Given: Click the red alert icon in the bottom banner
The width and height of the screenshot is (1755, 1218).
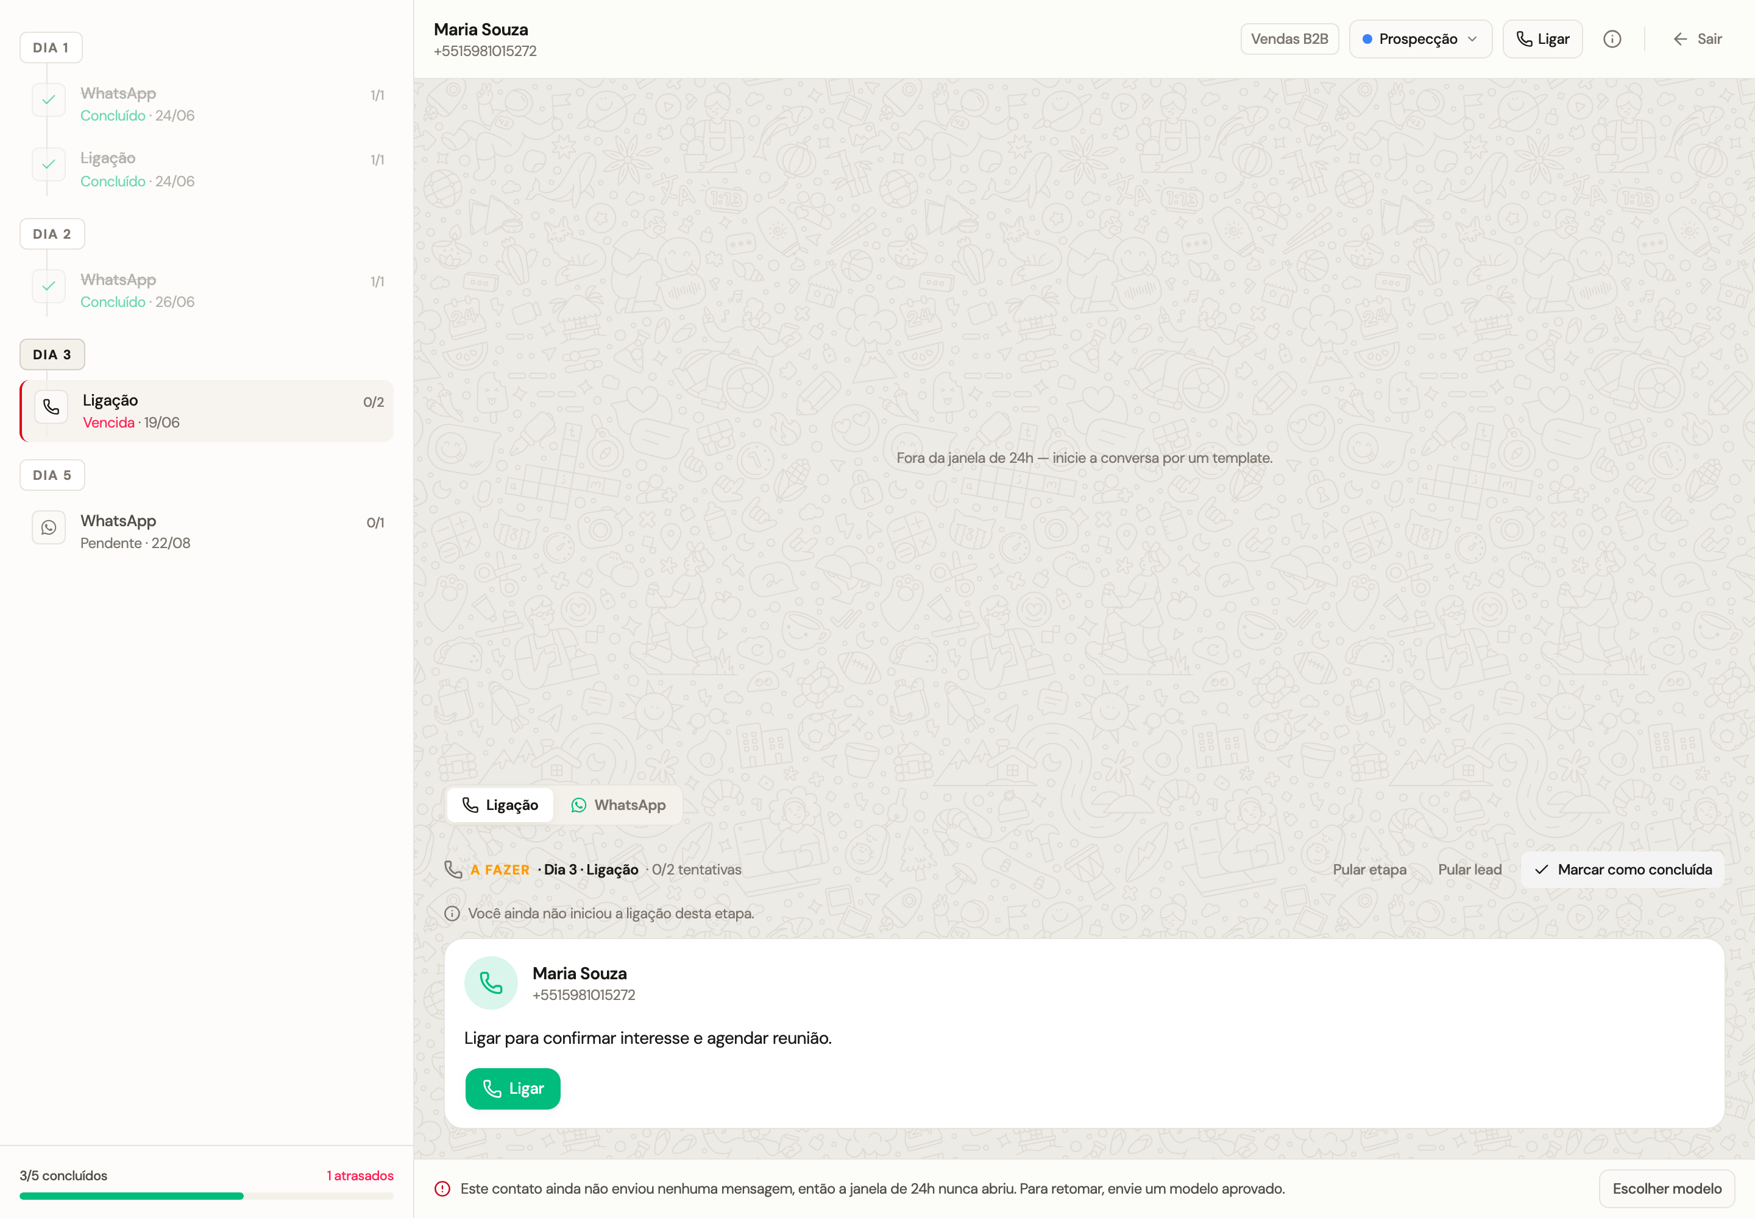Looking at the screenshot, I should point(442,1188).
